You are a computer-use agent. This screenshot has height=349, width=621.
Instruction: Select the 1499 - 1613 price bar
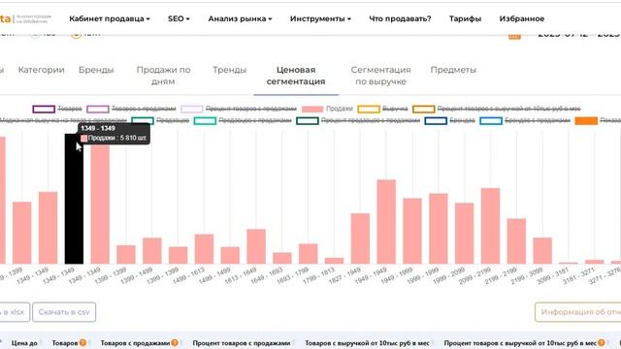(205, 249)
